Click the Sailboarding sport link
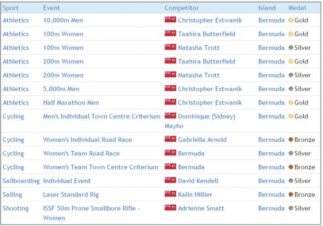The image size is (323, 226). pos(21,181)
